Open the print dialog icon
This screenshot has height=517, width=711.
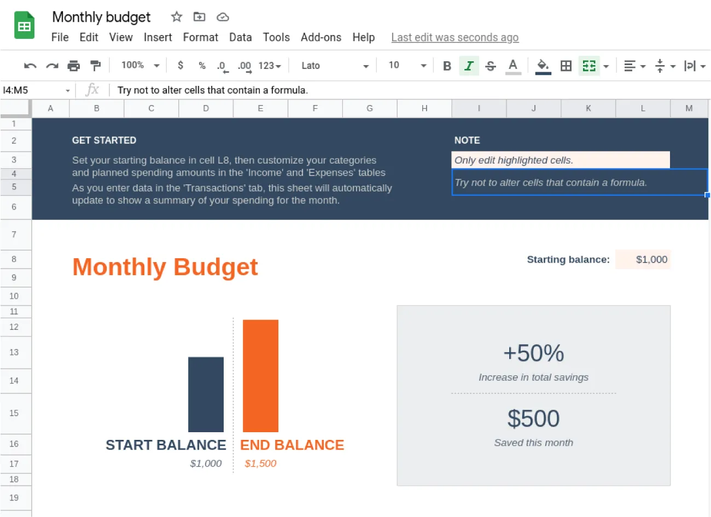coord(74,65)
